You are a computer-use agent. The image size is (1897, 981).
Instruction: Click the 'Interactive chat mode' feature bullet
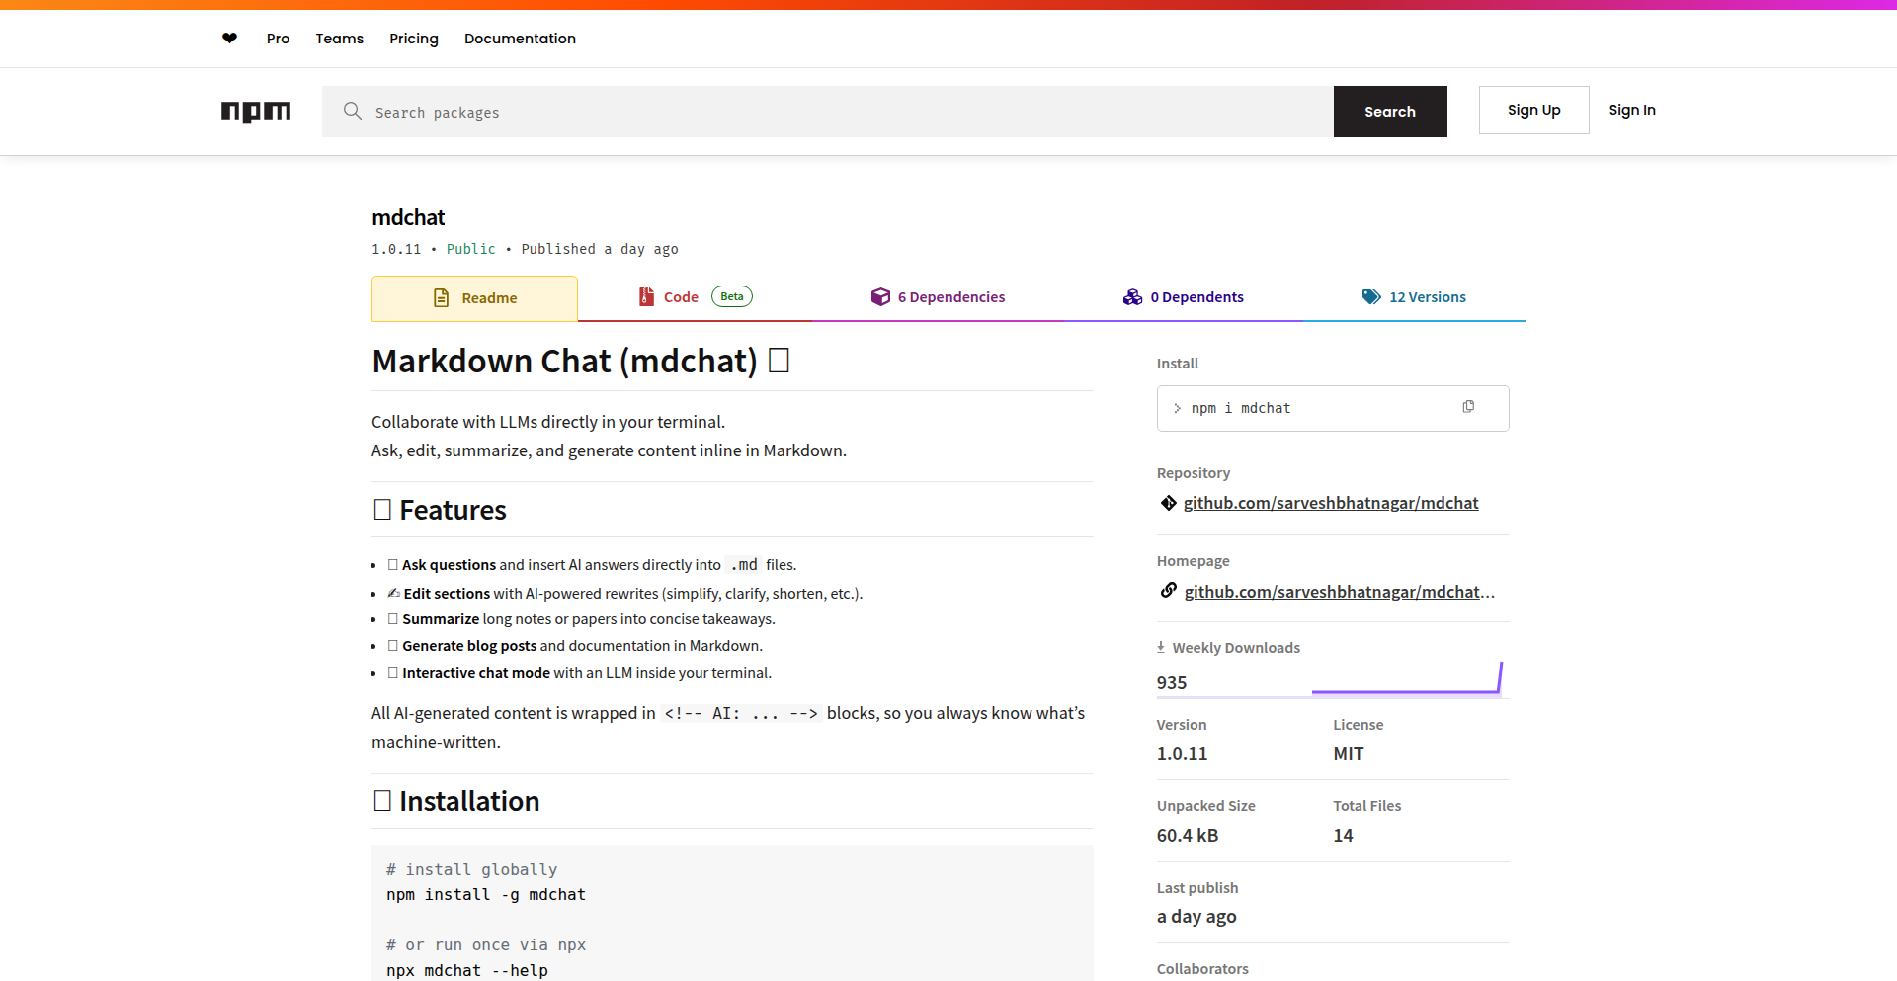coord(580,673)
